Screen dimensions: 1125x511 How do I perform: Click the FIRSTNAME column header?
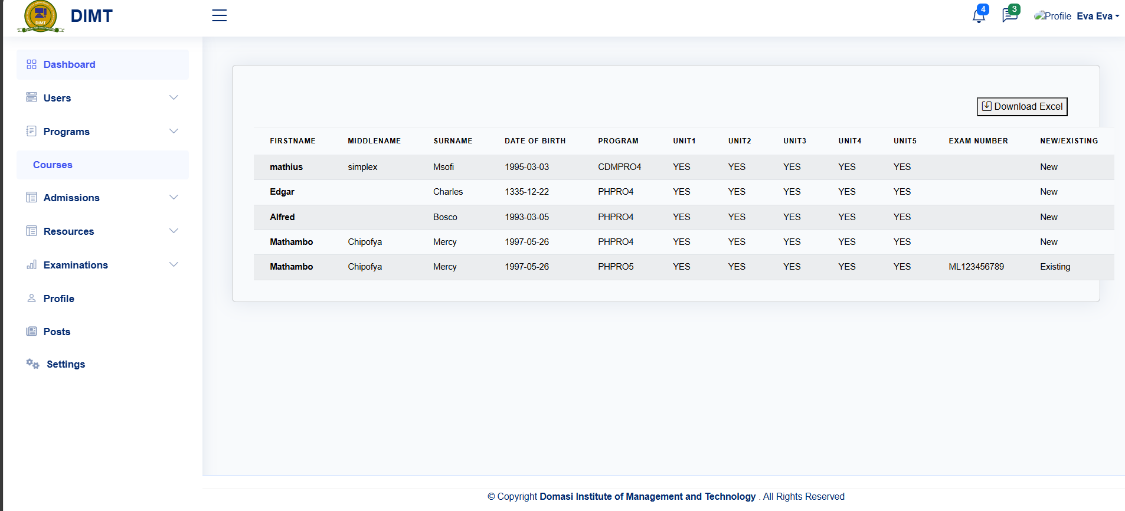click(x=293, y=141)
